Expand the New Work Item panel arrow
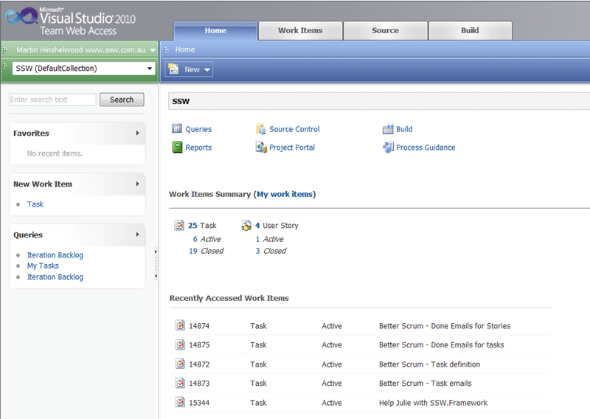590x419 pixels. click(137, 184)
